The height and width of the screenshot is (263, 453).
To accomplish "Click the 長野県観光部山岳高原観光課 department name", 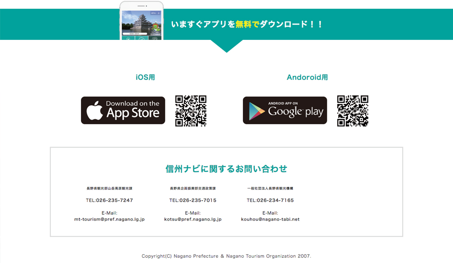I will pyautogui.click(x=109, y=189).
